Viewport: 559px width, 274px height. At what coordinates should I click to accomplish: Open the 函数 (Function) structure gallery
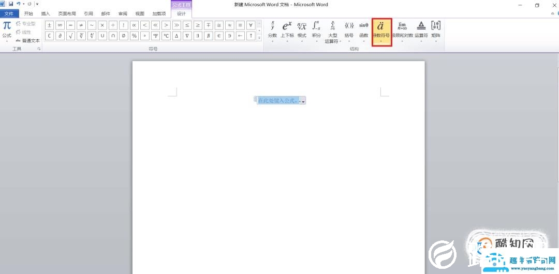(x=364, y=32)
